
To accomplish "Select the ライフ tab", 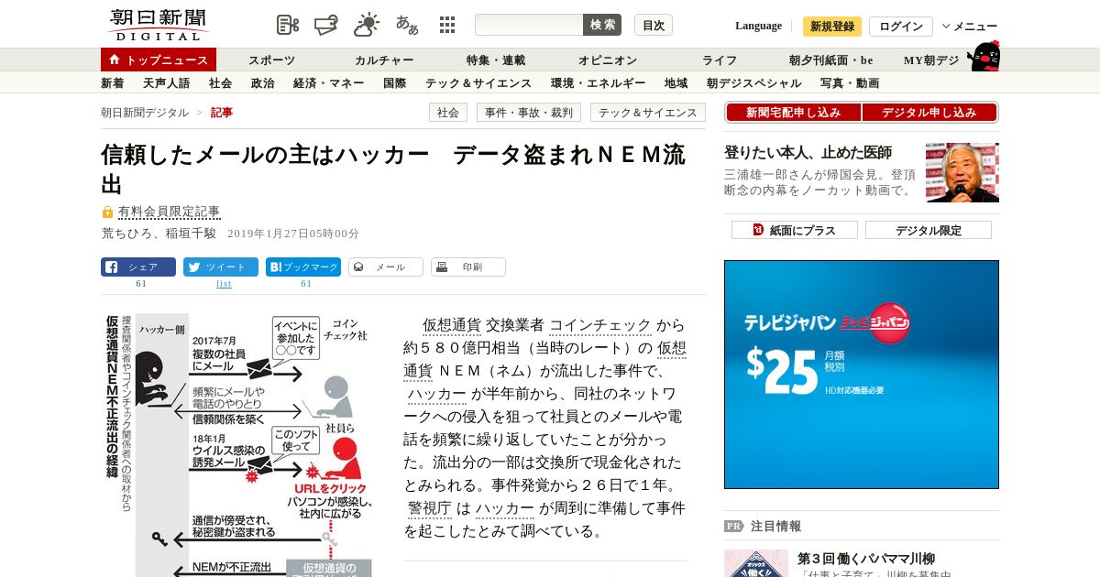I will (720, 60).
